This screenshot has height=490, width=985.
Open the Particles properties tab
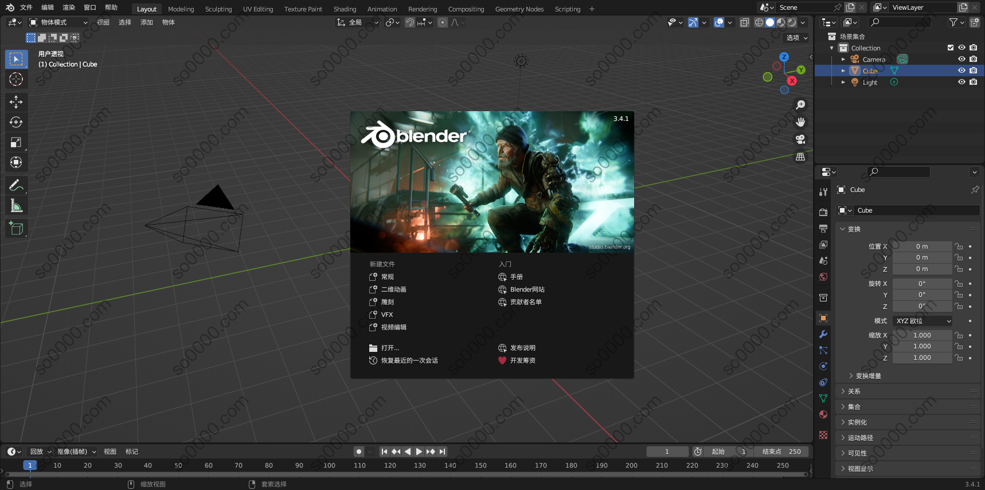point(823,350)
